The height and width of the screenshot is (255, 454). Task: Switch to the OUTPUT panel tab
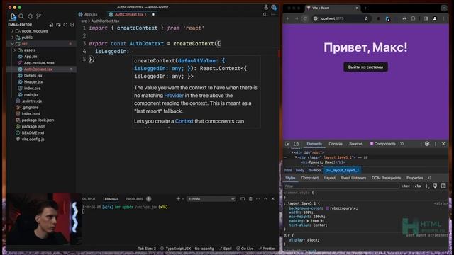coord(89,199)
